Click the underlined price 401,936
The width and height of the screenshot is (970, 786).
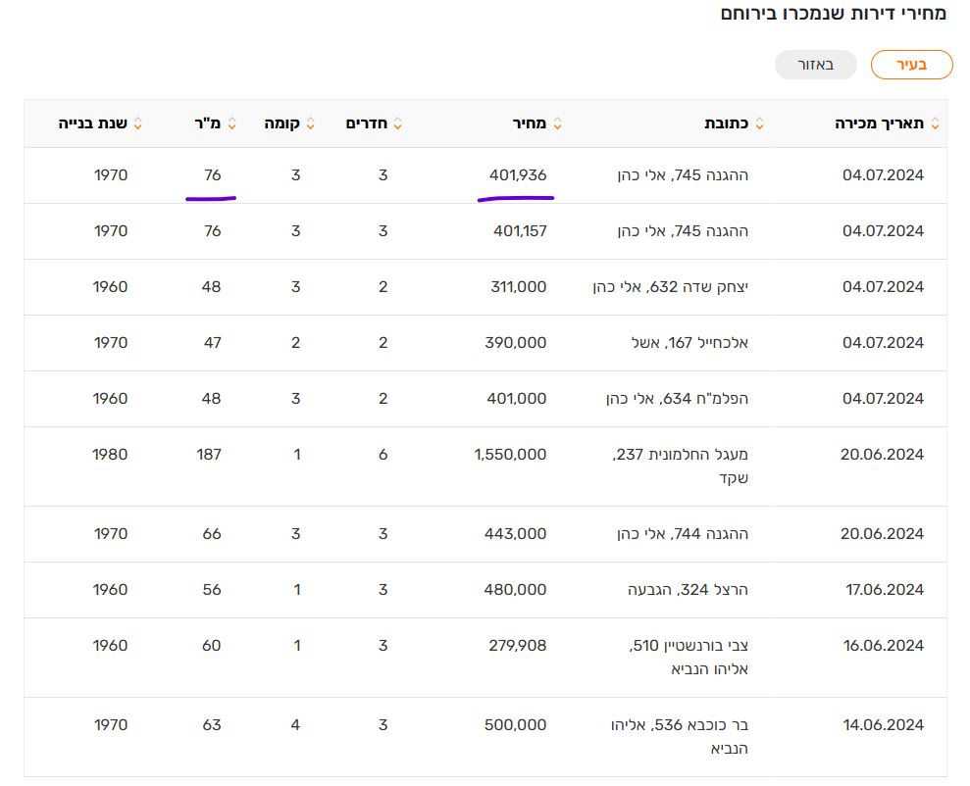point(518,175)
